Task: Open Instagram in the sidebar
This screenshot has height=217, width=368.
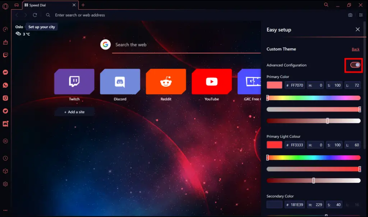Action: 5,98
